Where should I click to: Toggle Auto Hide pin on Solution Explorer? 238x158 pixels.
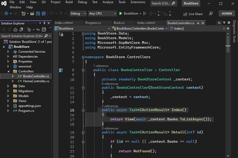[44, 23]
